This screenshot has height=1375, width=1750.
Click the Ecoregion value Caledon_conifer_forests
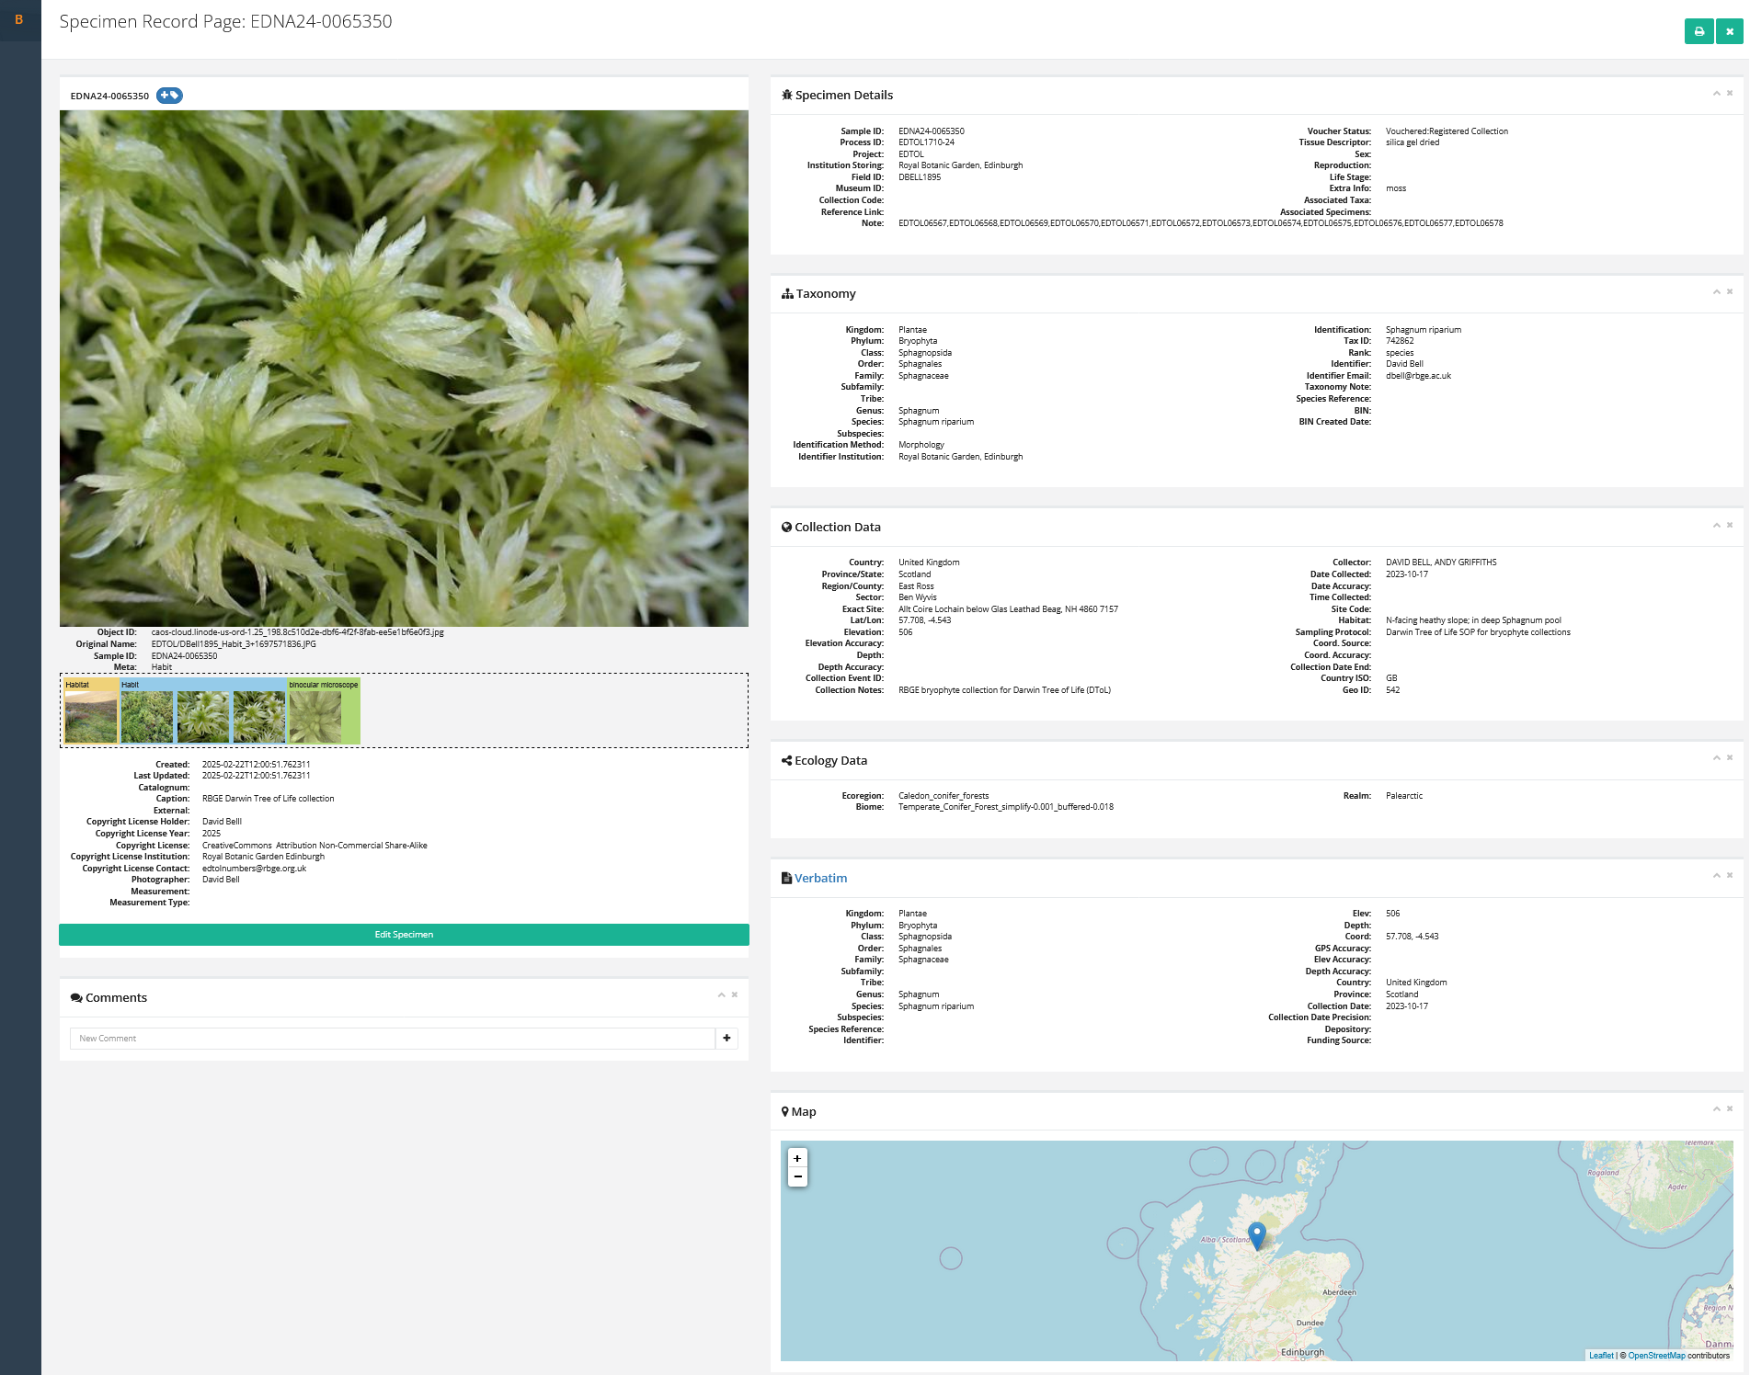coord(944,796)
